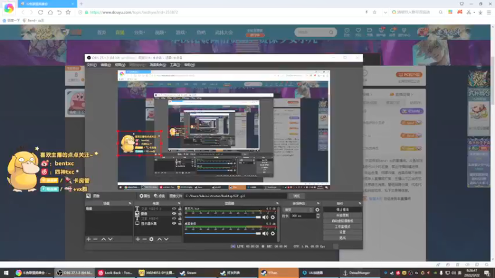Open desktop audio settings gear
Viewport: 495px width, 278px height.
coord(273,234)
